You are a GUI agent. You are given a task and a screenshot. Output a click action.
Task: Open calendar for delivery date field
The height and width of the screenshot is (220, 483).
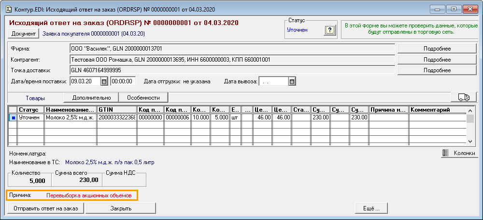[x=104, y=81]
